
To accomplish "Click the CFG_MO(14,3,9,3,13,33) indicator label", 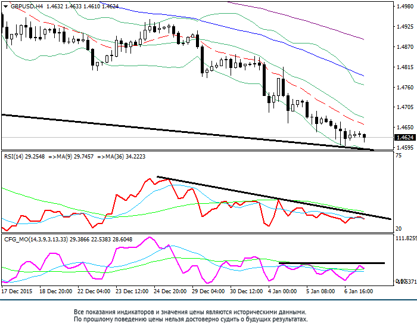I will click(36, 239).
